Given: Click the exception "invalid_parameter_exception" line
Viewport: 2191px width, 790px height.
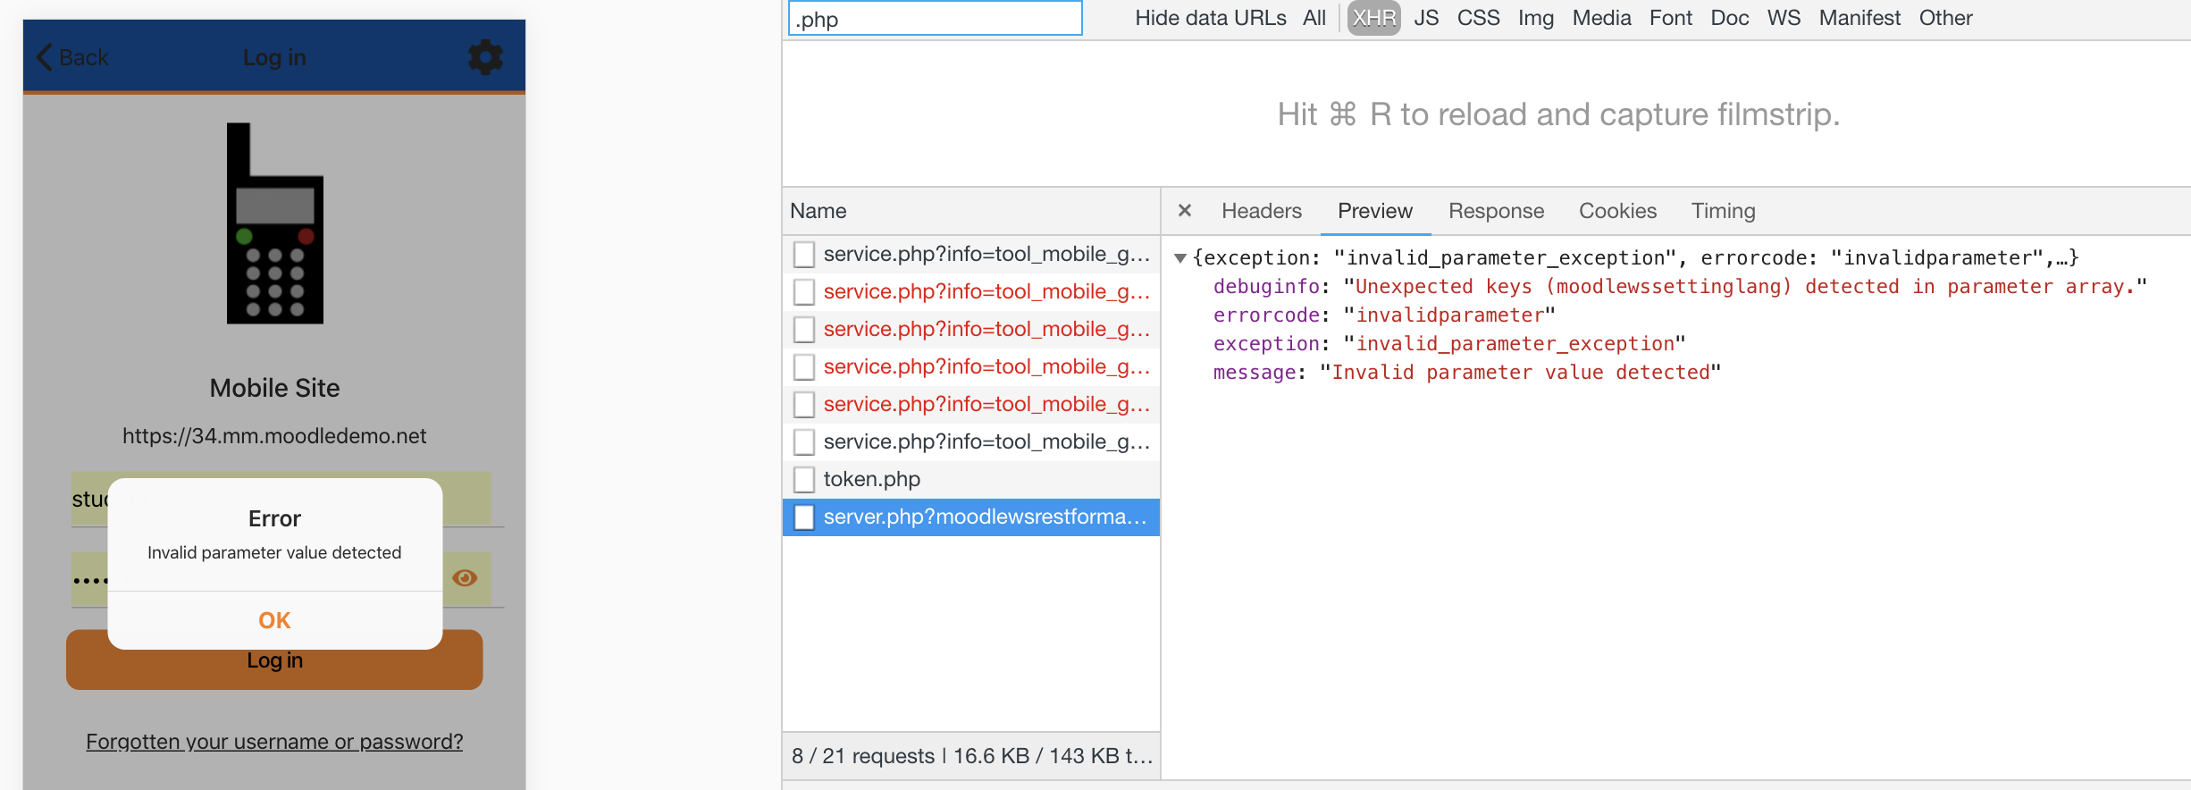Looking at the screenshot, I should 1449,344.
